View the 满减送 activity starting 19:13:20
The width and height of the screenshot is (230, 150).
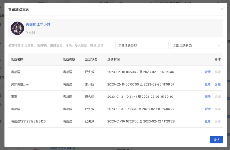(208, 109)
